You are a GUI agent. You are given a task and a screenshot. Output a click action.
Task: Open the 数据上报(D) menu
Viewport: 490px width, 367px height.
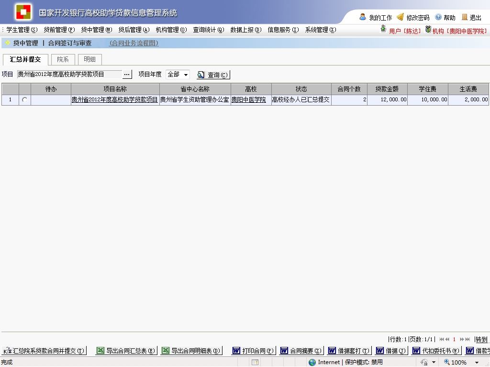tap(245, 30)
